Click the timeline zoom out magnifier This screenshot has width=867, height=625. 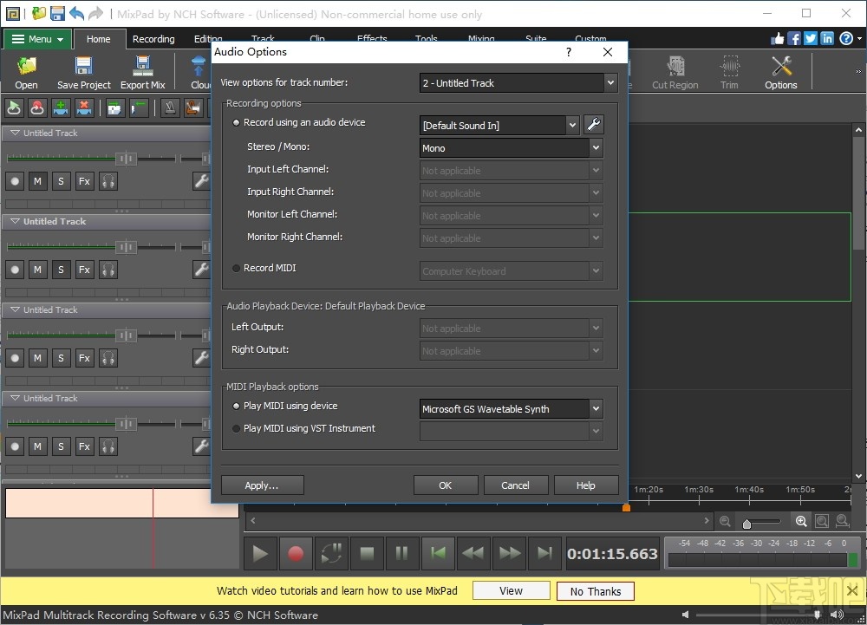point(725,521)
